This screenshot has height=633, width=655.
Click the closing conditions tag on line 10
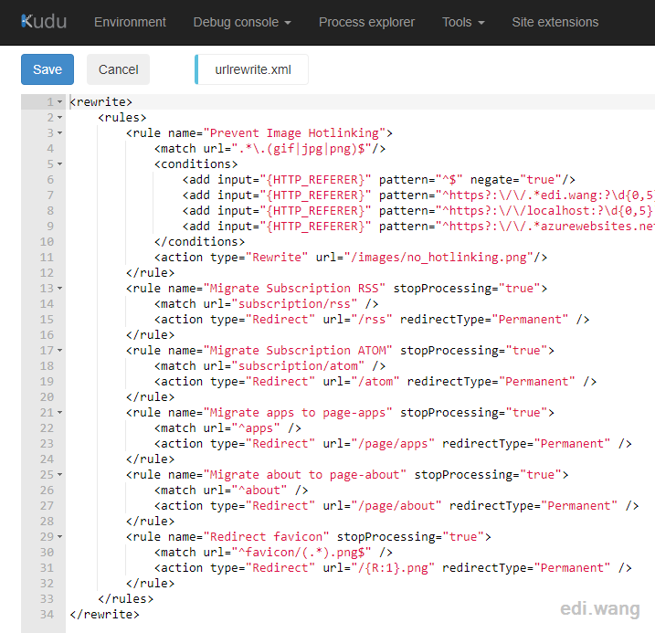pyautogui.click(x=199, y=242)
